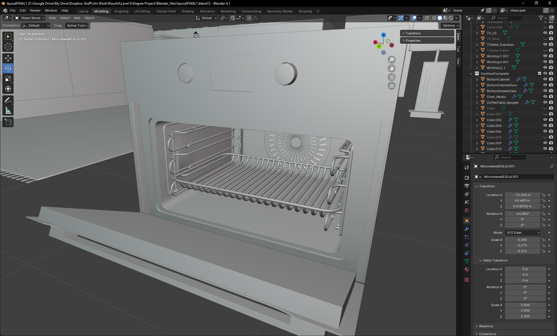This screenshot has width=557, height=336.
Task: Select the Scale tool icon
Action: (x=8, y=79)
